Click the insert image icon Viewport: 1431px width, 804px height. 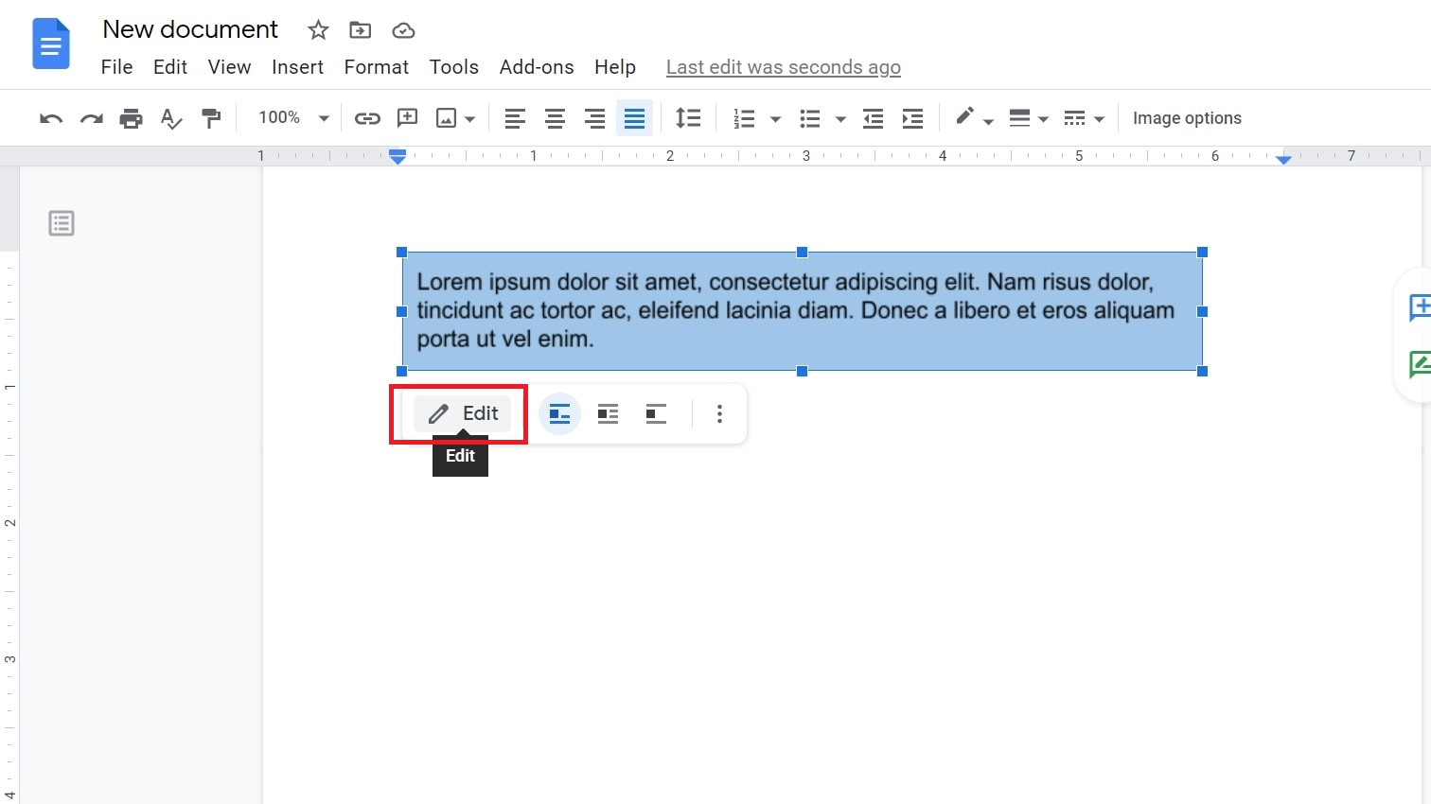coord(447,117)
